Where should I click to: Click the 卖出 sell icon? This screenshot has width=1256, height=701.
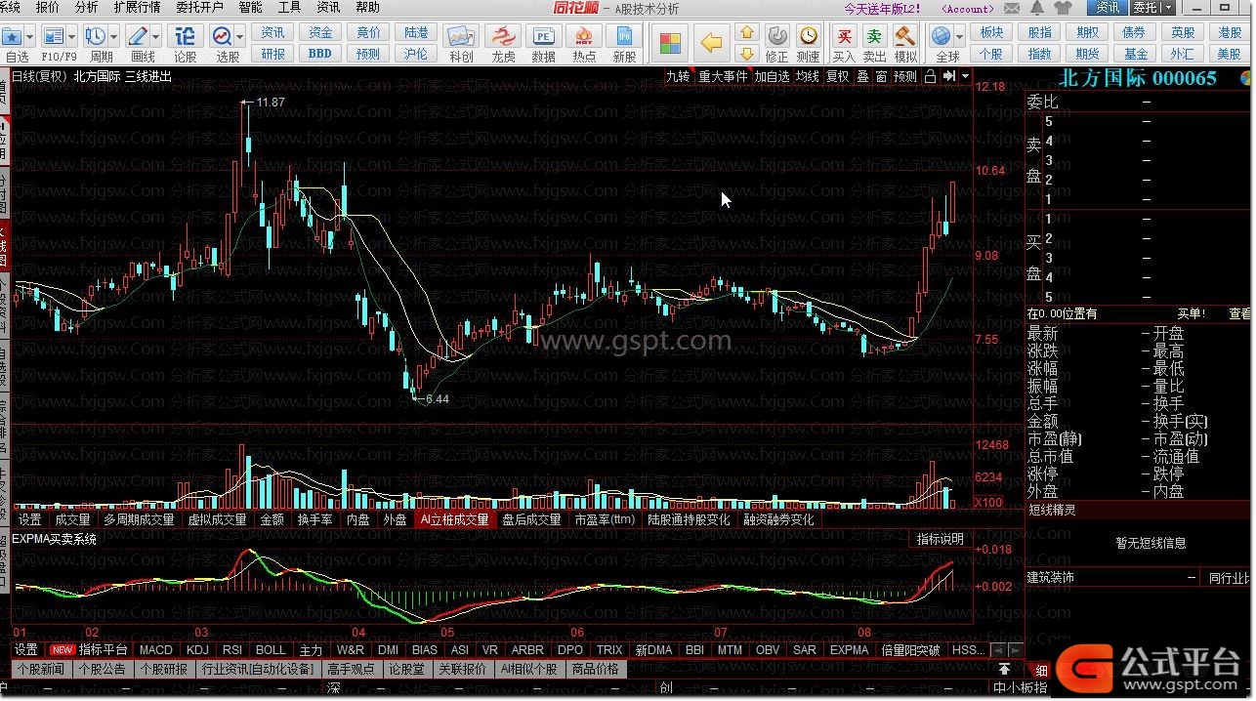pyautogui.click(x=875, y=36)
